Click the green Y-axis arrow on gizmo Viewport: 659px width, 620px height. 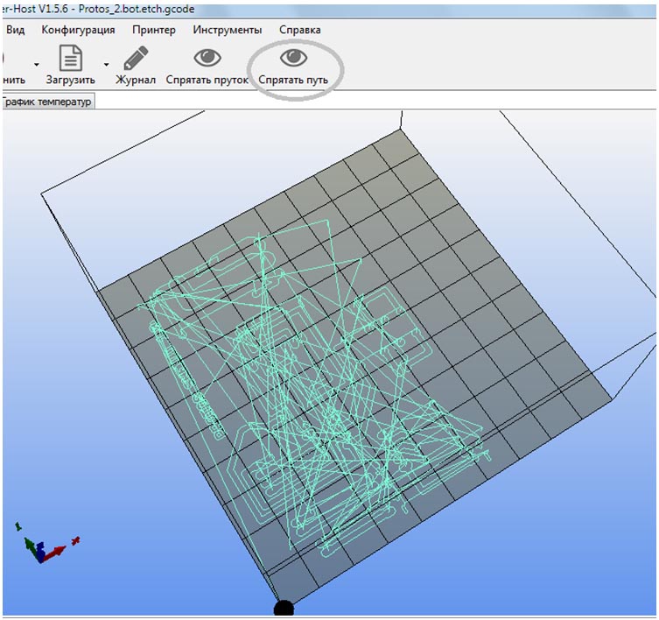coord(30,546)
